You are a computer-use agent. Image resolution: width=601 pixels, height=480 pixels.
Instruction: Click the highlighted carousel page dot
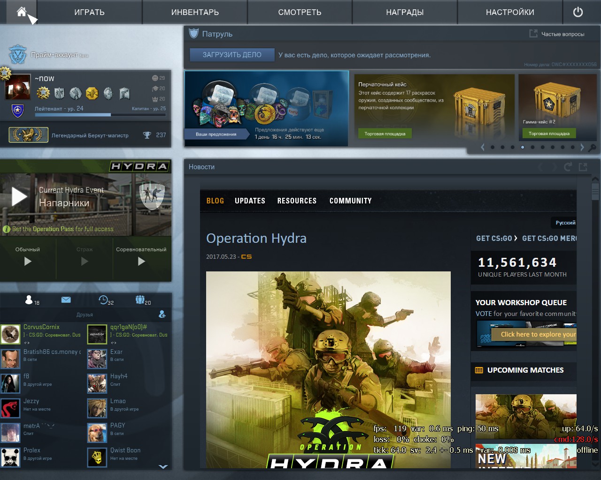coord(523,147)
